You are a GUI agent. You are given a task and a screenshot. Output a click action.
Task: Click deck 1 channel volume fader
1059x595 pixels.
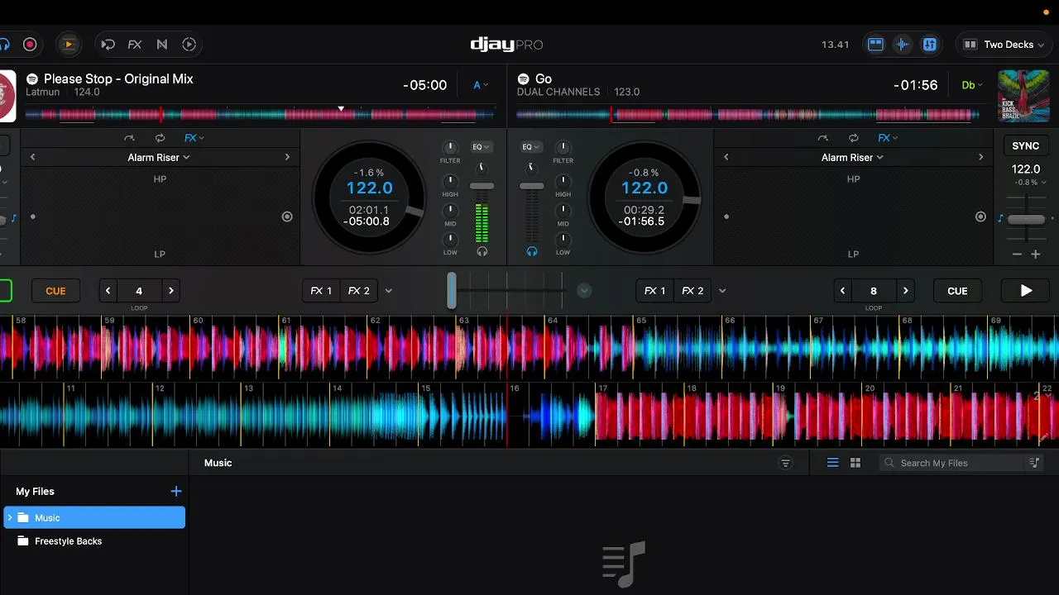(x=482, y=186)
